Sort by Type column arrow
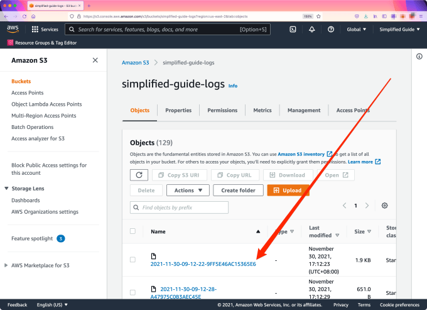Viewport: 427px width, 310px height. [292, 231]
